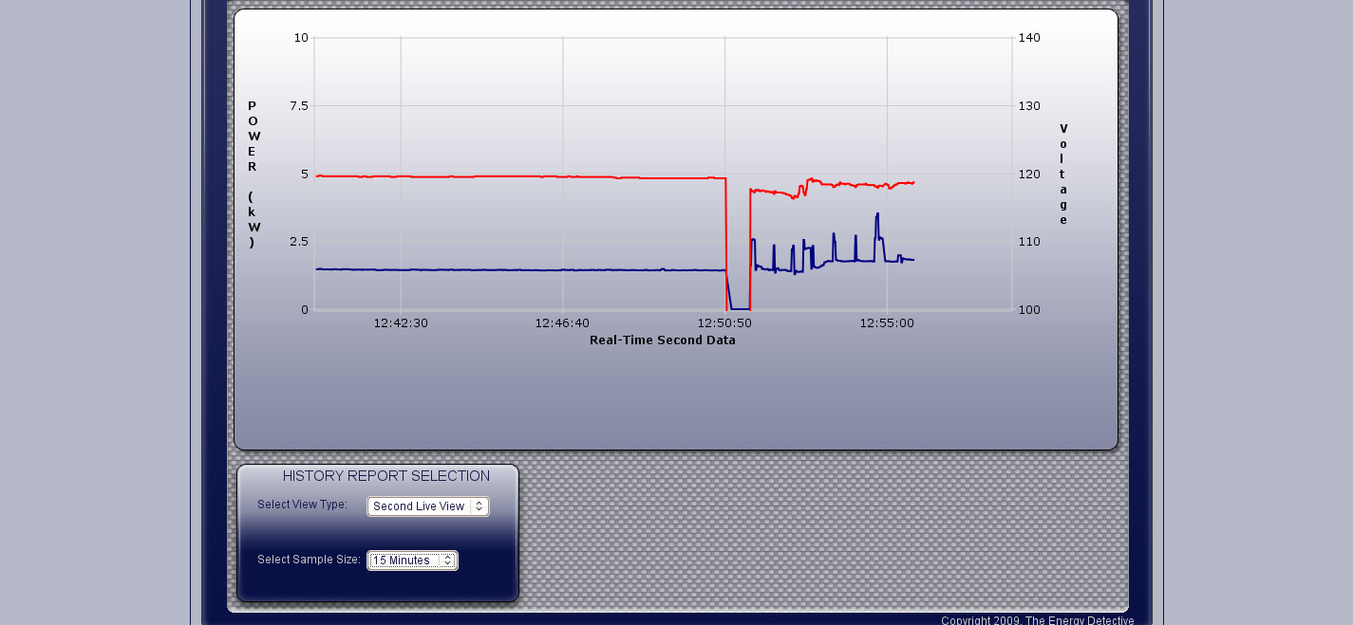The height and width of the screenshot is (625, 1353).
Task: Open the Select View Type dropdown
Action: (428, 506)
